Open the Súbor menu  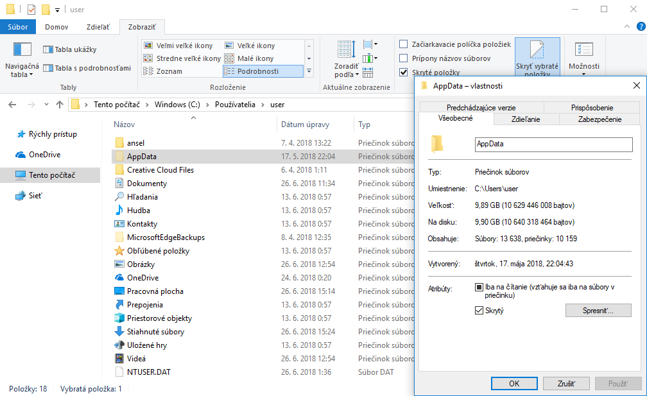[x=18, y=27]
